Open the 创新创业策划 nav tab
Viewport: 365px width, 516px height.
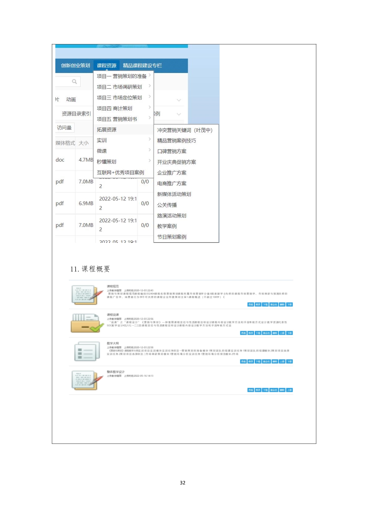76,65
